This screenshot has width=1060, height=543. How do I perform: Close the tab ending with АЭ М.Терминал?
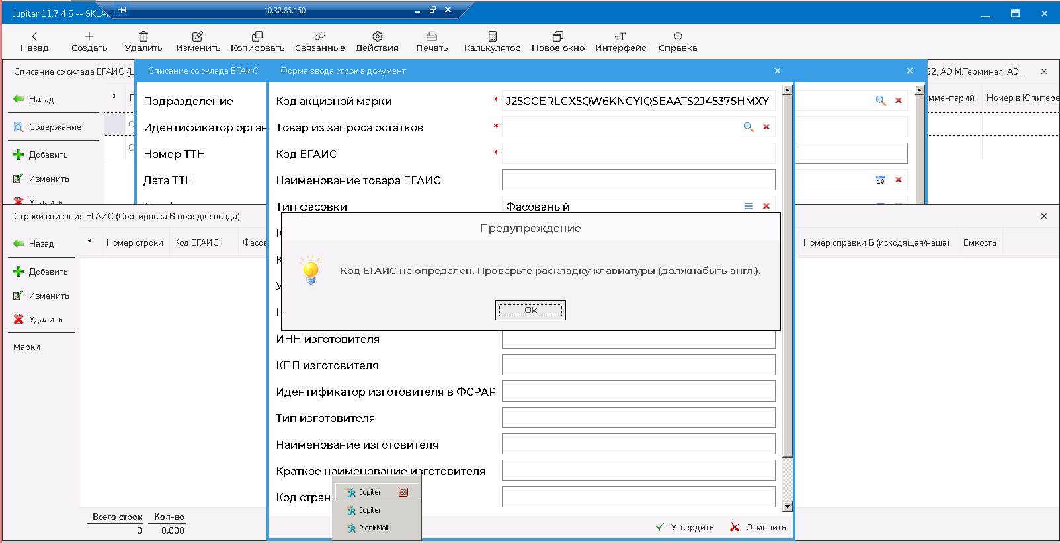1044,71
